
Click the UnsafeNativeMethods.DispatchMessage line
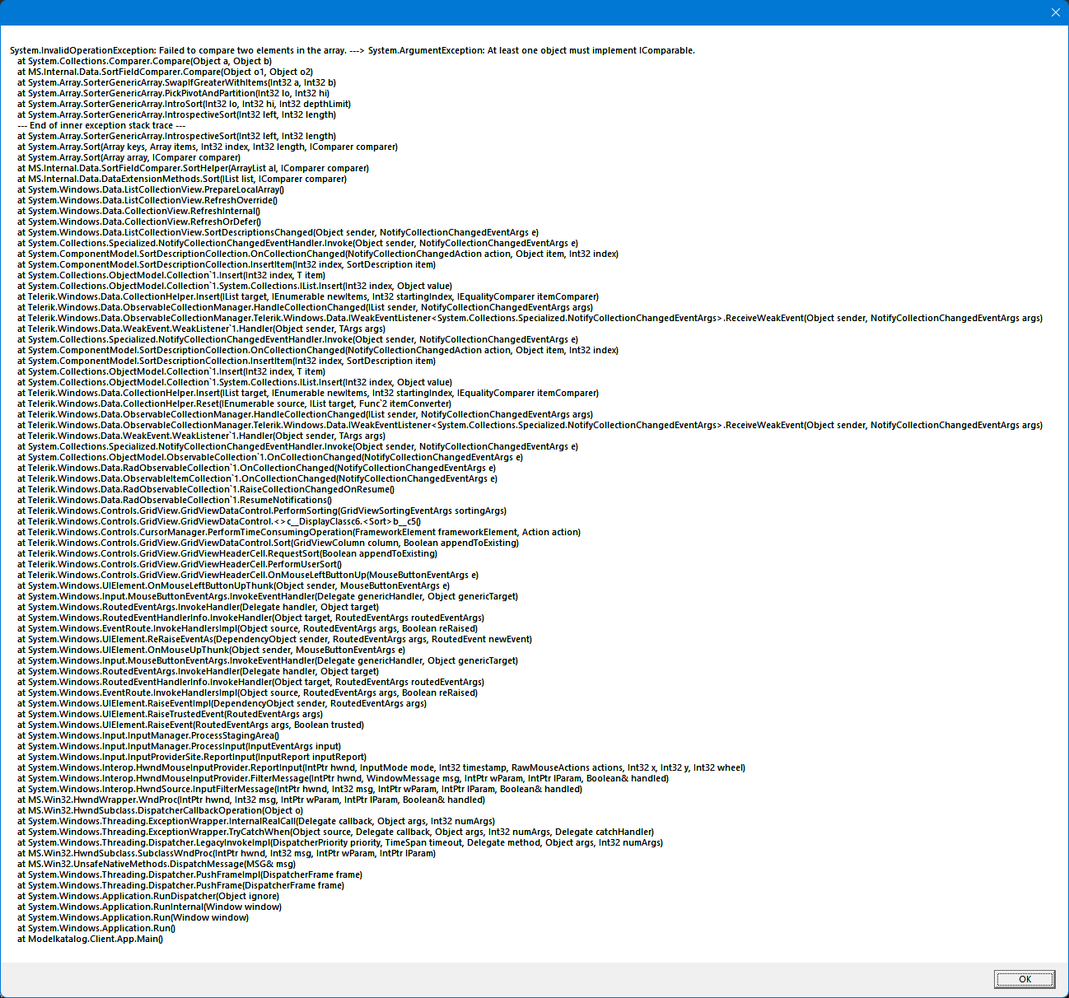(x=156, y=864)
